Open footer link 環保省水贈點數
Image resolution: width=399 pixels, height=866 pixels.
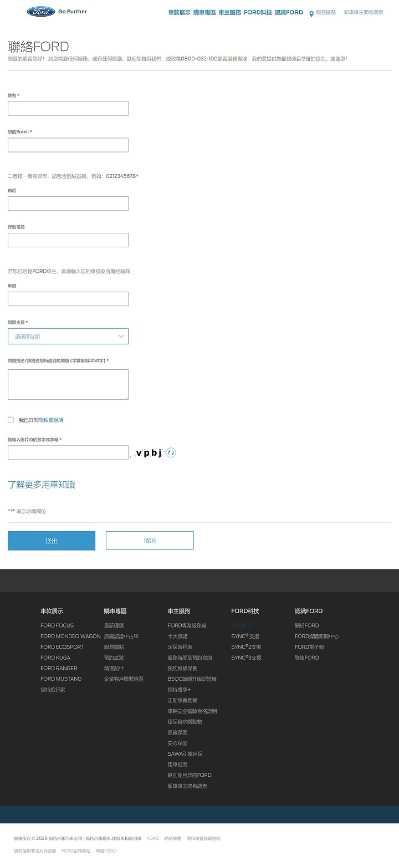pos(185,721)
